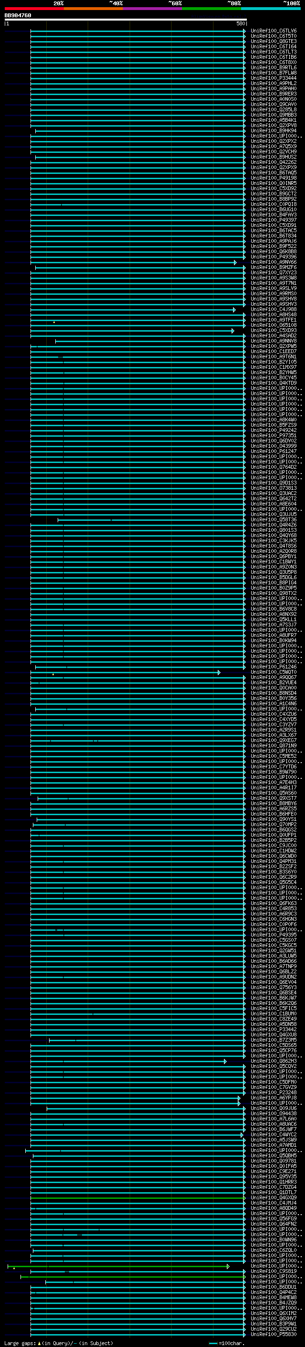The height and width of the screenshot is (1347, 305).
Task: Select the UniRef100_Q42262 row label
Action: pyautogui.click(x=273, y=162)
